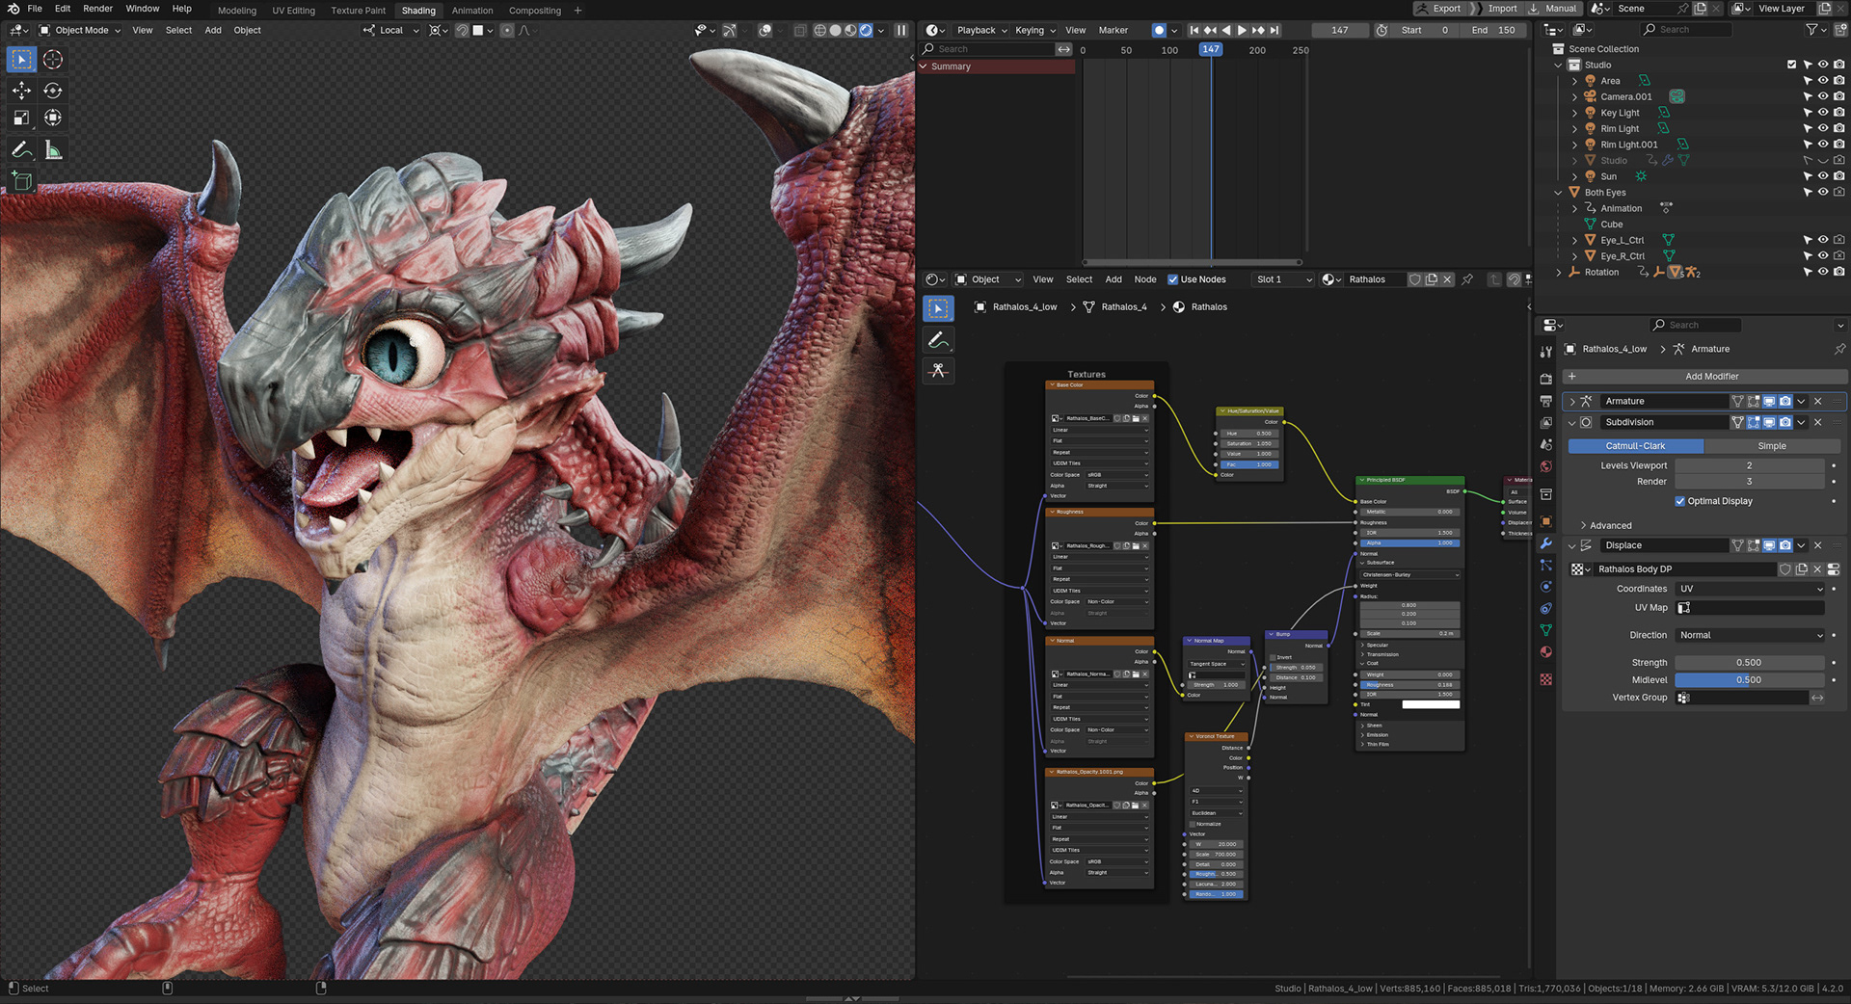Click the Strength value field
This screenshot has width=1851, height=1004.
click(1749, 663)
